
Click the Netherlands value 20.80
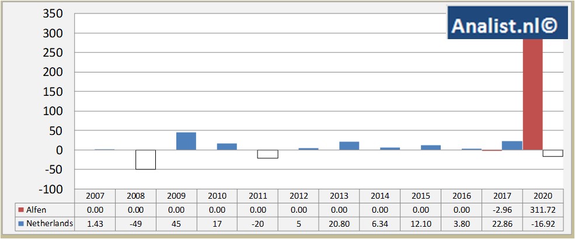(x=339, y=224)
